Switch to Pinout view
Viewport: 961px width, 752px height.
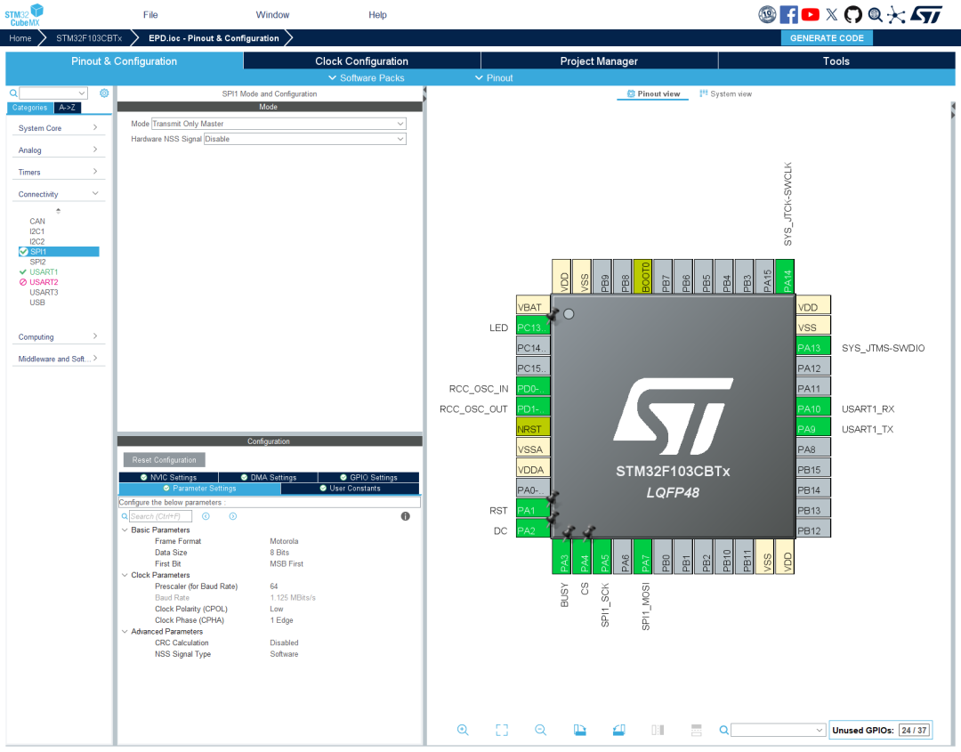(653, 93)
